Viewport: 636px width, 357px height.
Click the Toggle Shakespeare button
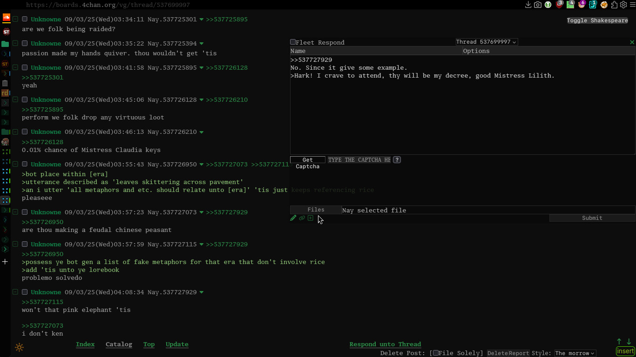[597, 20]
